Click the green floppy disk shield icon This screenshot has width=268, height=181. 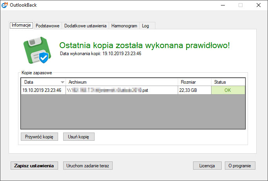click(x=37, y=50)
